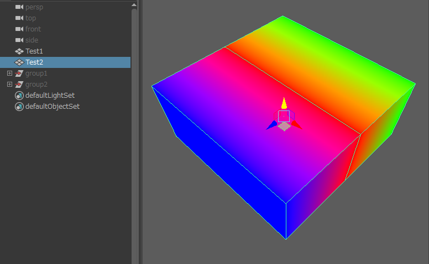
Task: Click the side camera icon
Action: click(x=19, y=40)
